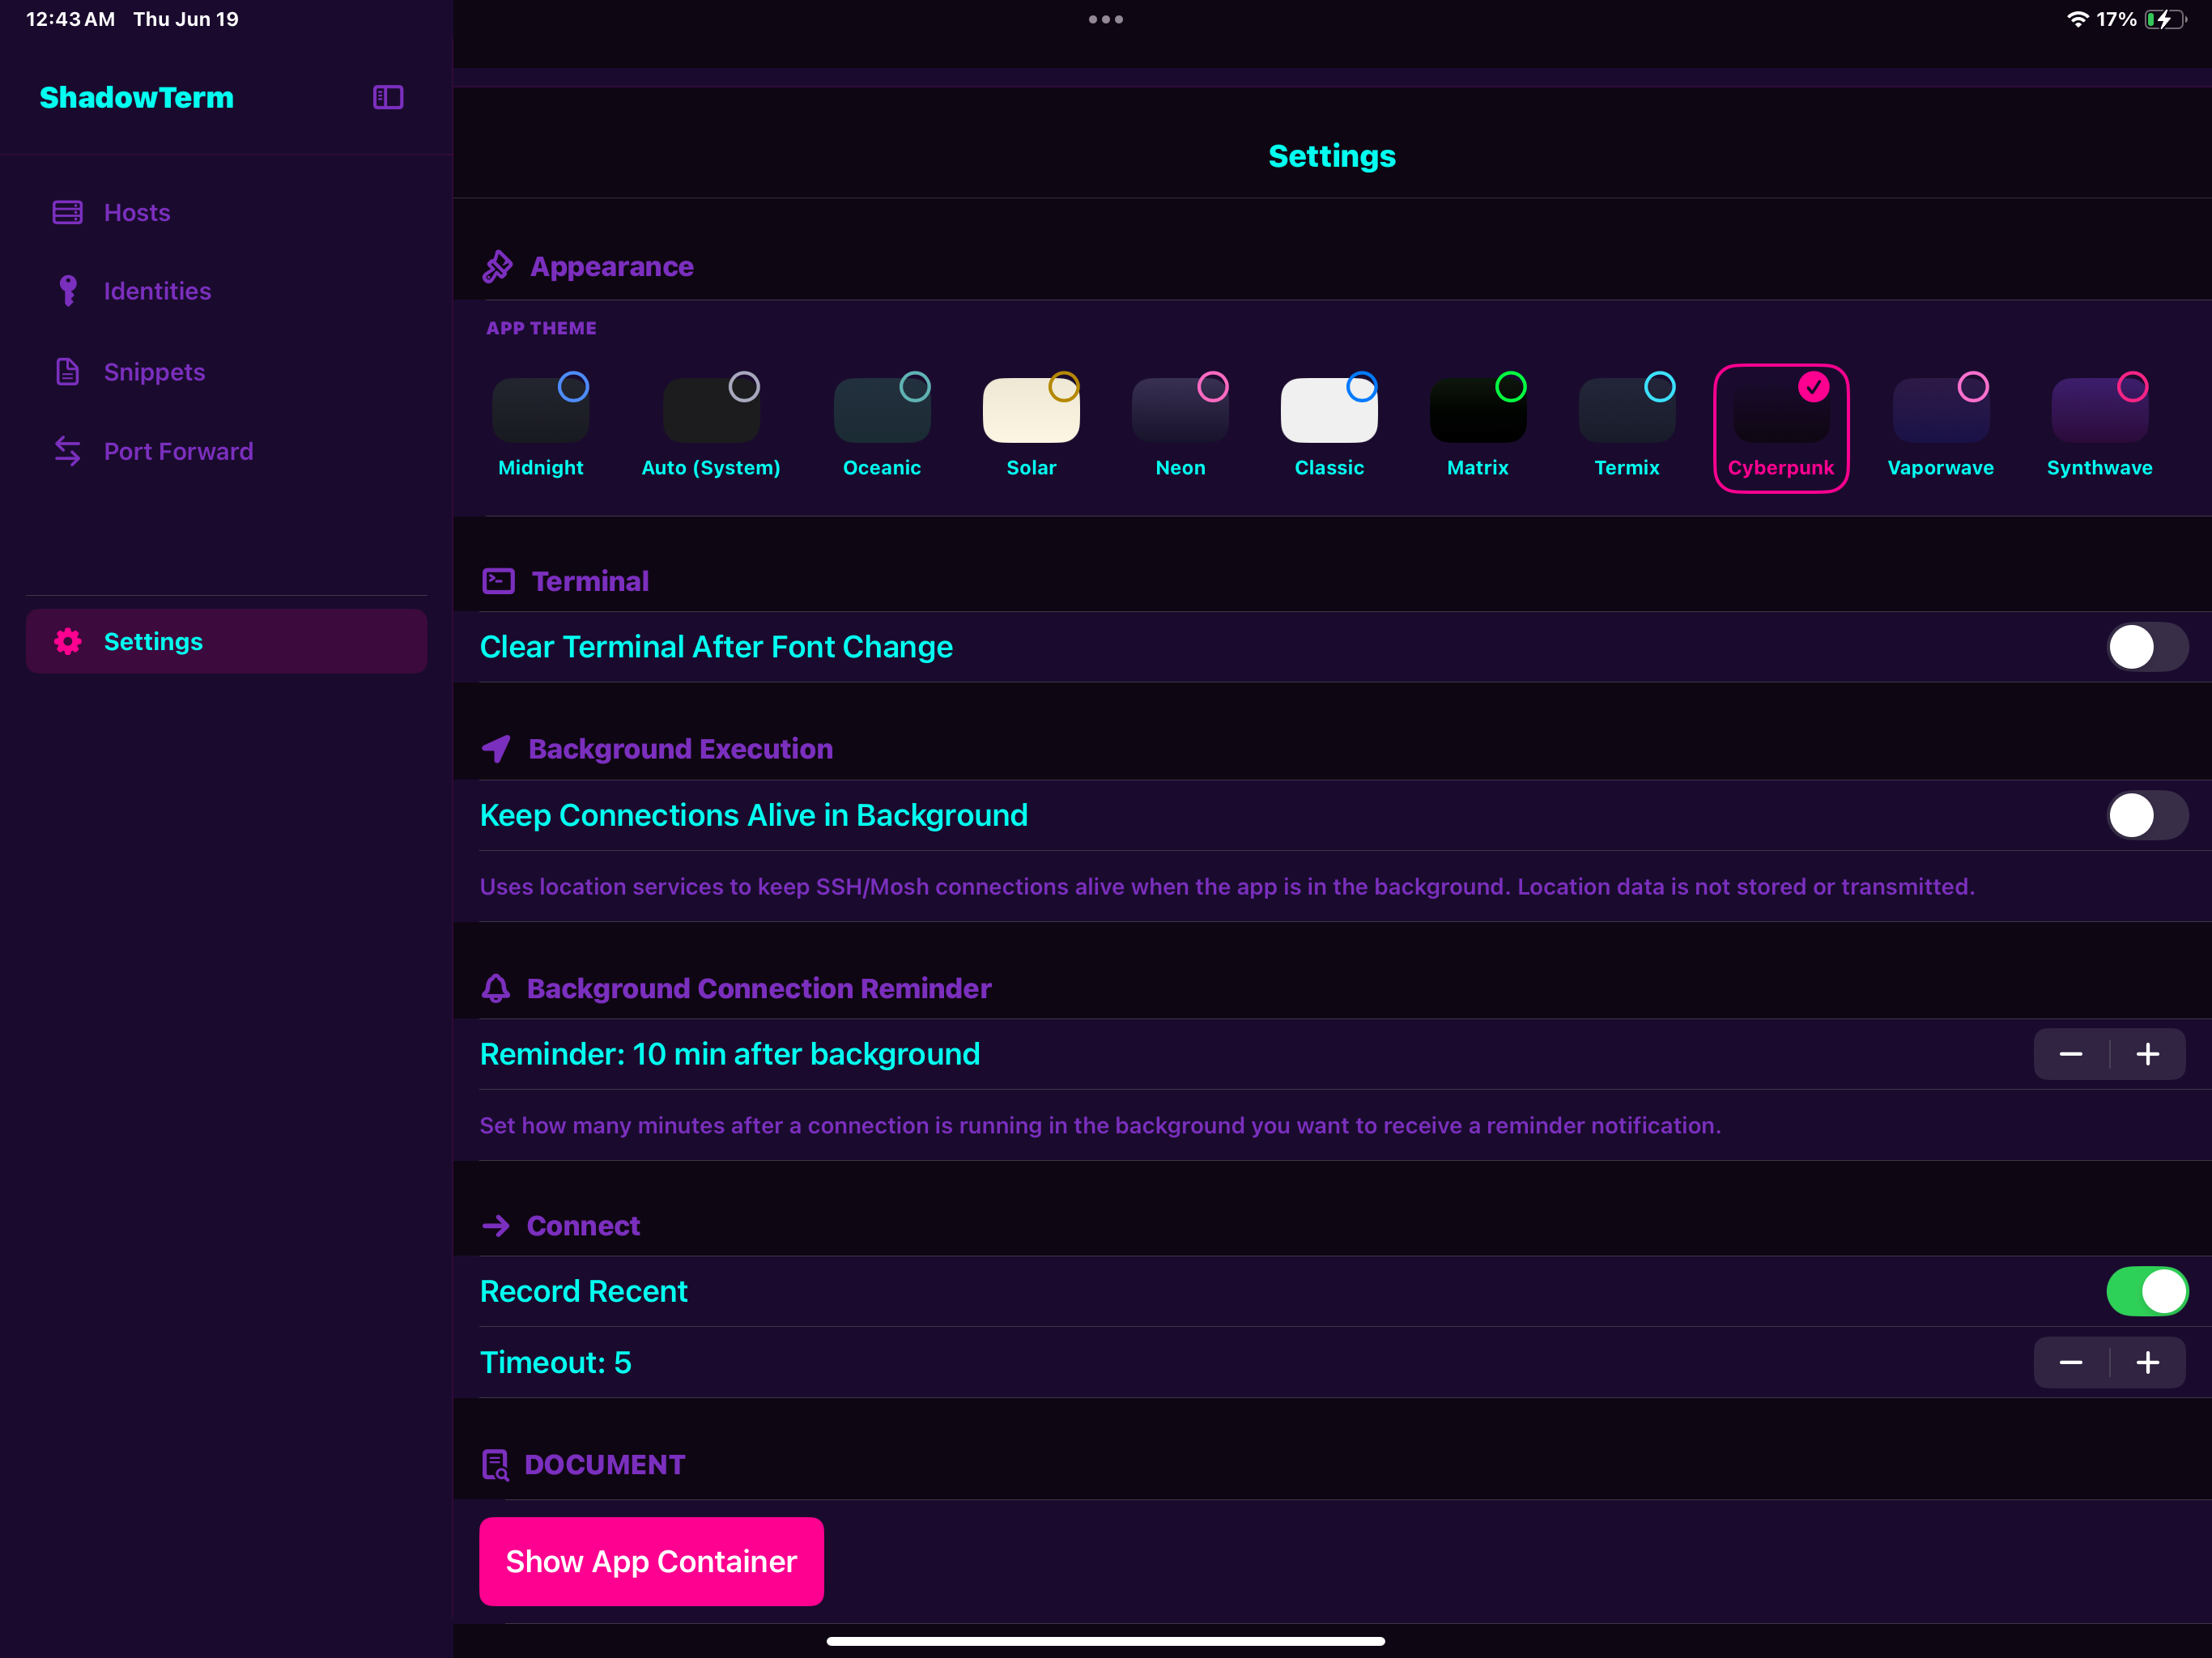2212x1658 pixels.
Task: Choose the Vaporwave theme swatch
Action: click(x=1941, y=410)
